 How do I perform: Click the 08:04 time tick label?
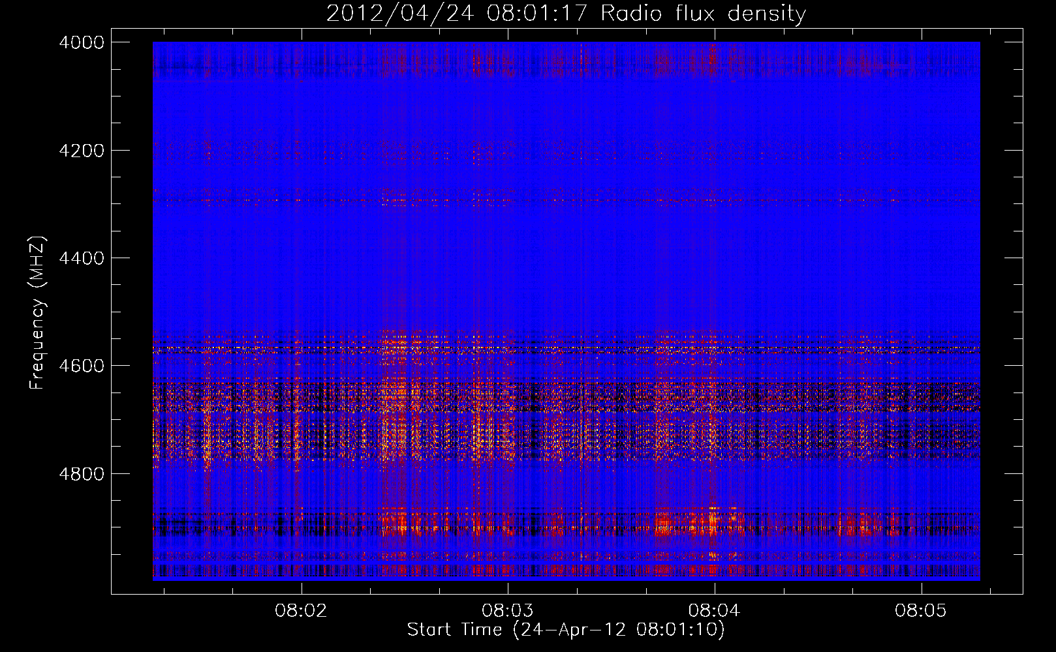tap(715, 611)
